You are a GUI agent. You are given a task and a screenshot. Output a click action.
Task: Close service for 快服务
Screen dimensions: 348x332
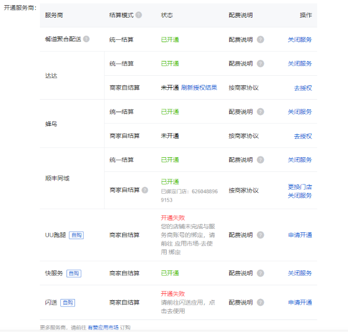(x=300, y=273)
